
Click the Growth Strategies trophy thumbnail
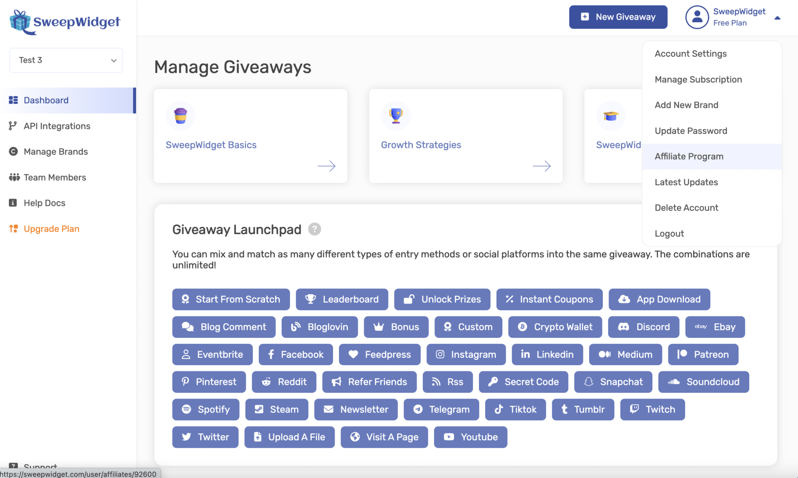coord(396,116)
